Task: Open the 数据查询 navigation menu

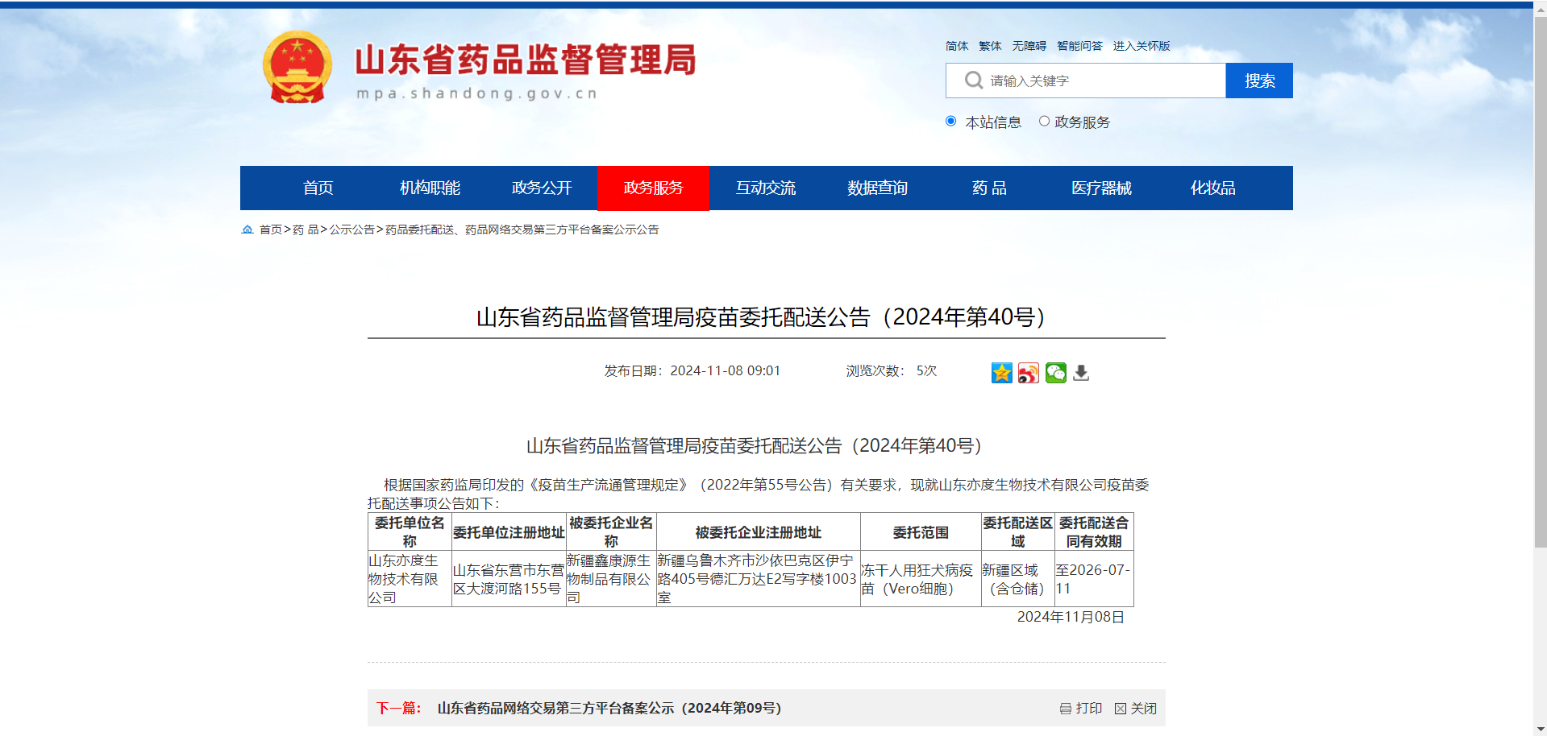Action: click(877, 188)
